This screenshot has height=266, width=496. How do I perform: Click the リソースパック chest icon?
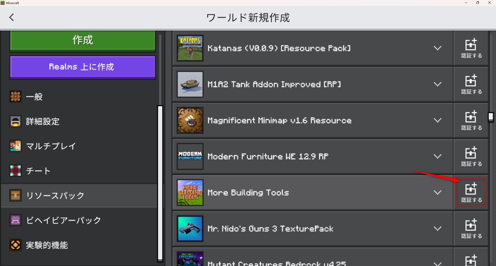(15, 196)
